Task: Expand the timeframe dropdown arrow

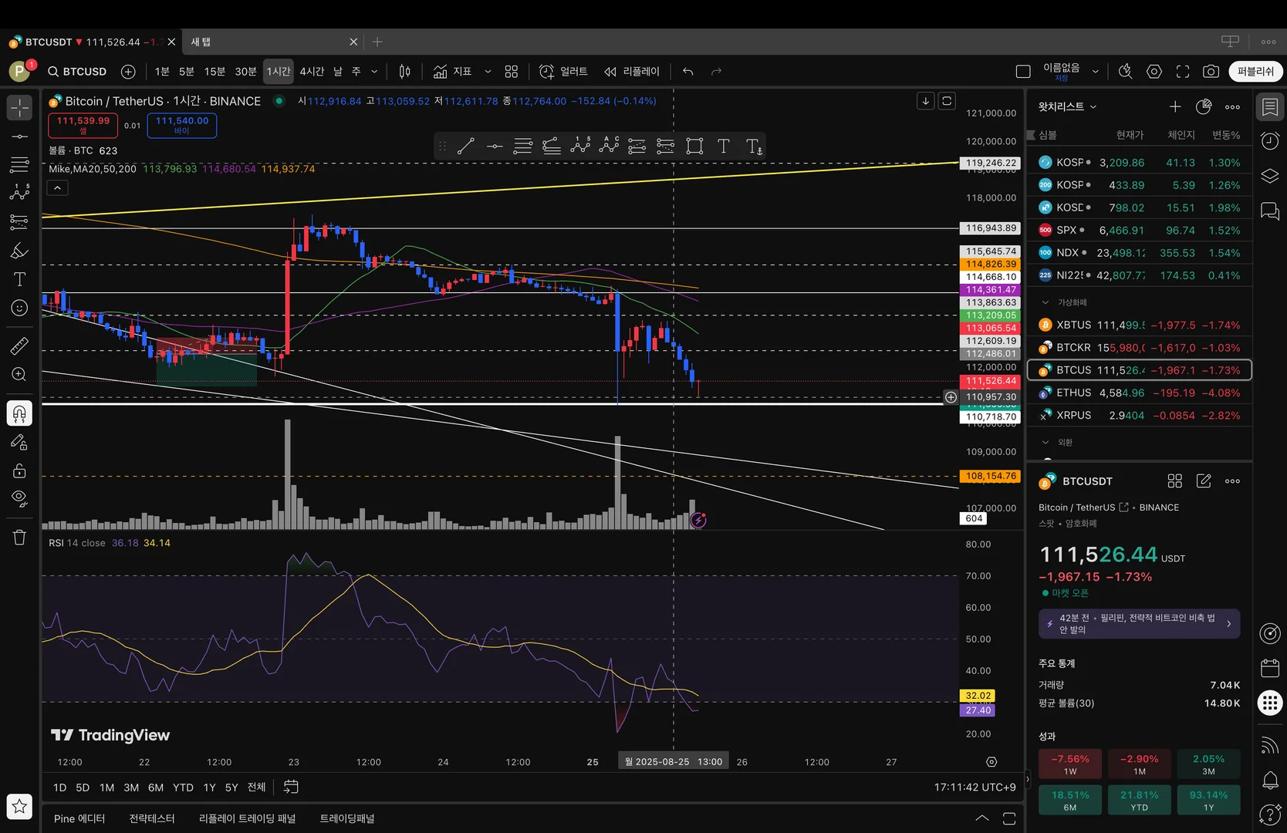Action: point(374,72)
